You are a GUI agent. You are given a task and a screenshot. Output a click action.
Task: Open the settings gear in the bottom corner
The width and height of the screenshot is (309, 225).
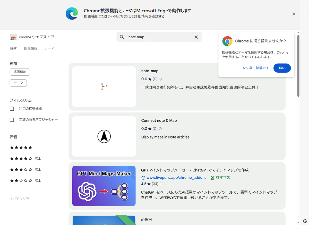point(305,221)
